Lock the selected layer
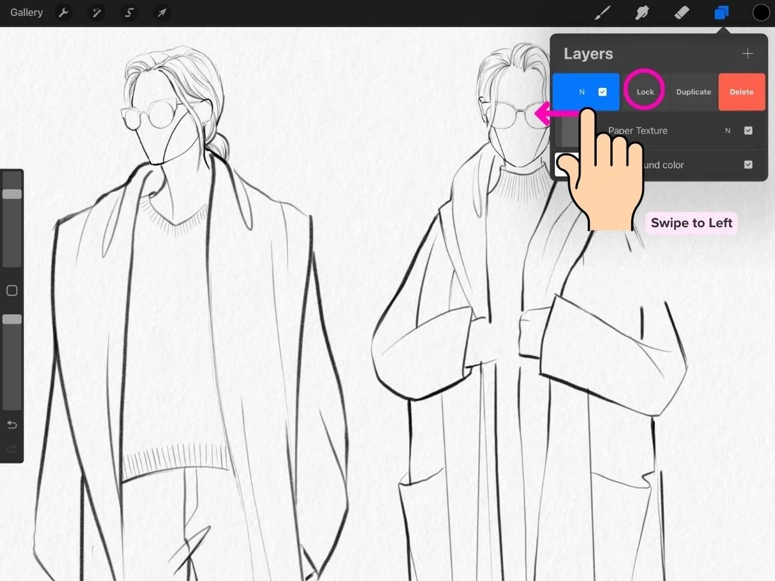The image size is (775, 581). 645,92
